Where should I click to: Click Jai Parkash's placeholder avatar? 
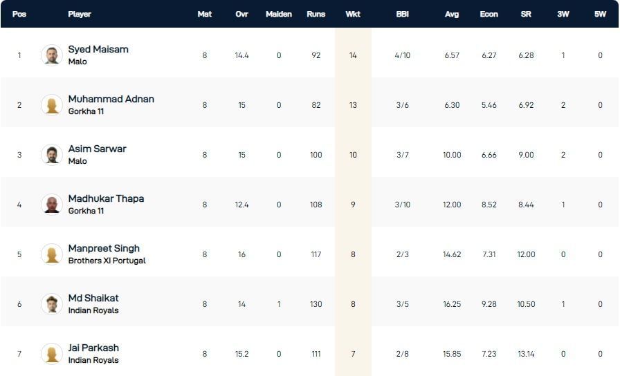pos(52,354)
